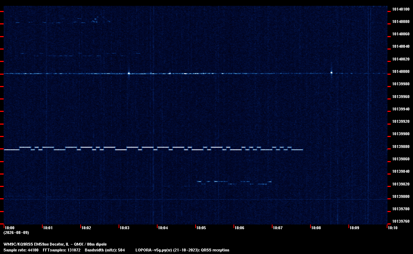Click the 18:08 time axis label
Viewport: 413px width, 254px height.
point(316,228)
